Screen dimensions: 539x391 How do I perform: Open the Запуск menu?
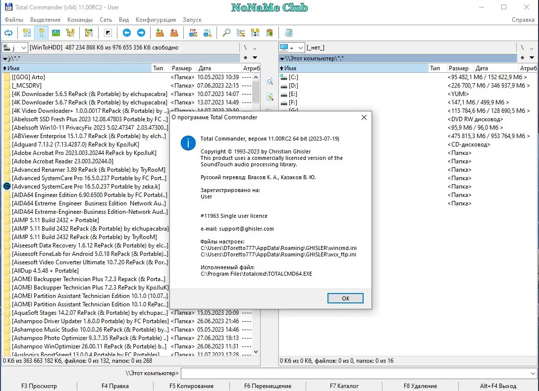(192, 20)
